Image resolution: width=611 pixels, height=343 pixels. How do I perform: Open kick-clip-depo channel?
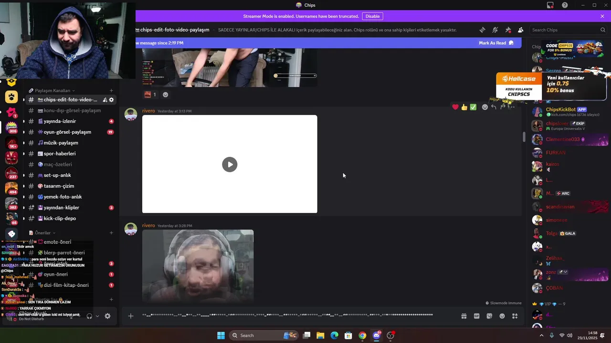[x=70, y=218]
